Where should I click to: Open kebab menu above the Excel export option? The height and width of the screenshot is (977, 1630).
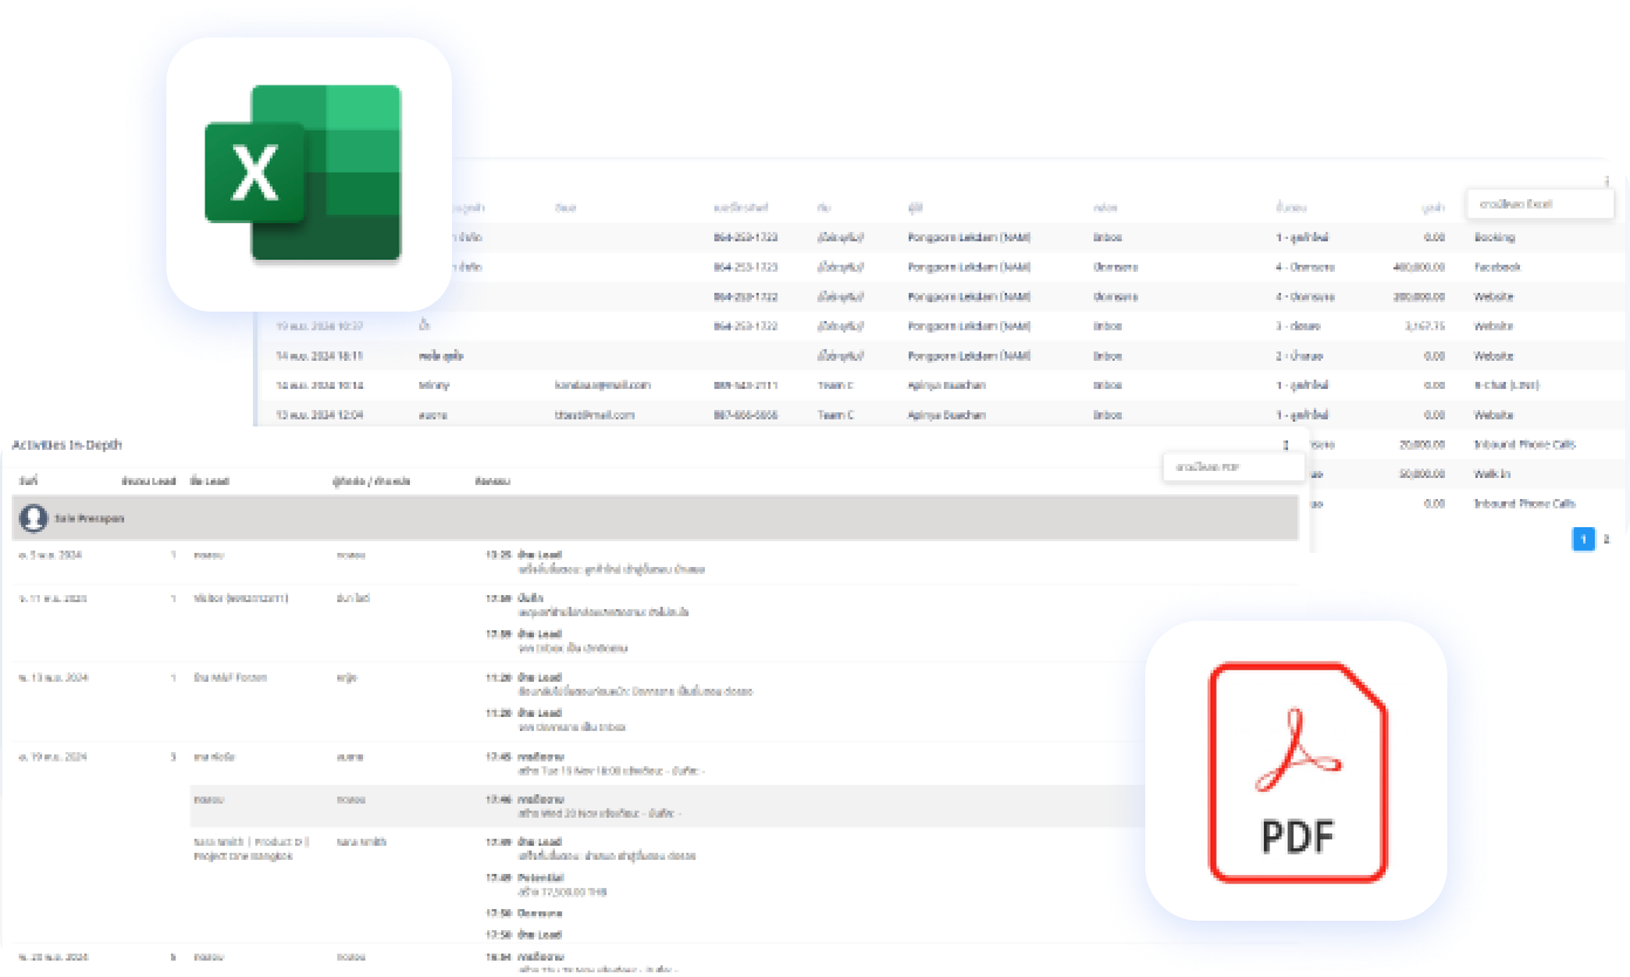click(x=1607, y=181)
